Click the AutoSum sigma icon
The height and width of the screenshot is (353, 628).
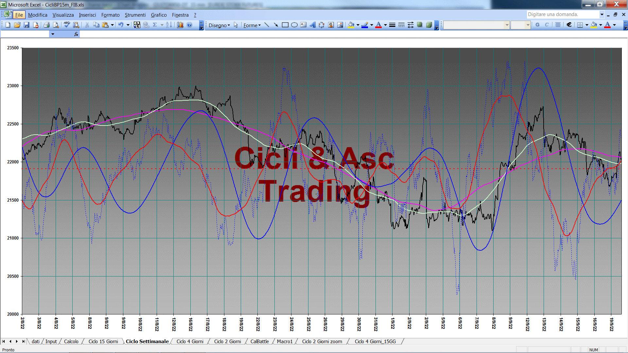pyautogui.click(x=155, y=25)
